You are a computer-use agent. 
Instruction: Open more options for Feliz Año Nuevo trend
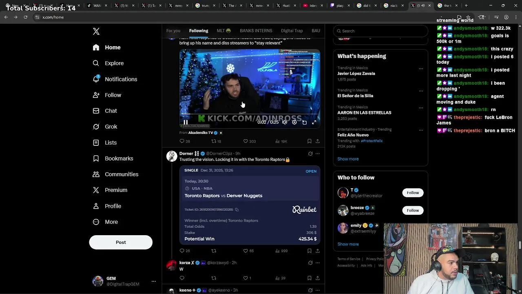[421, 130]
